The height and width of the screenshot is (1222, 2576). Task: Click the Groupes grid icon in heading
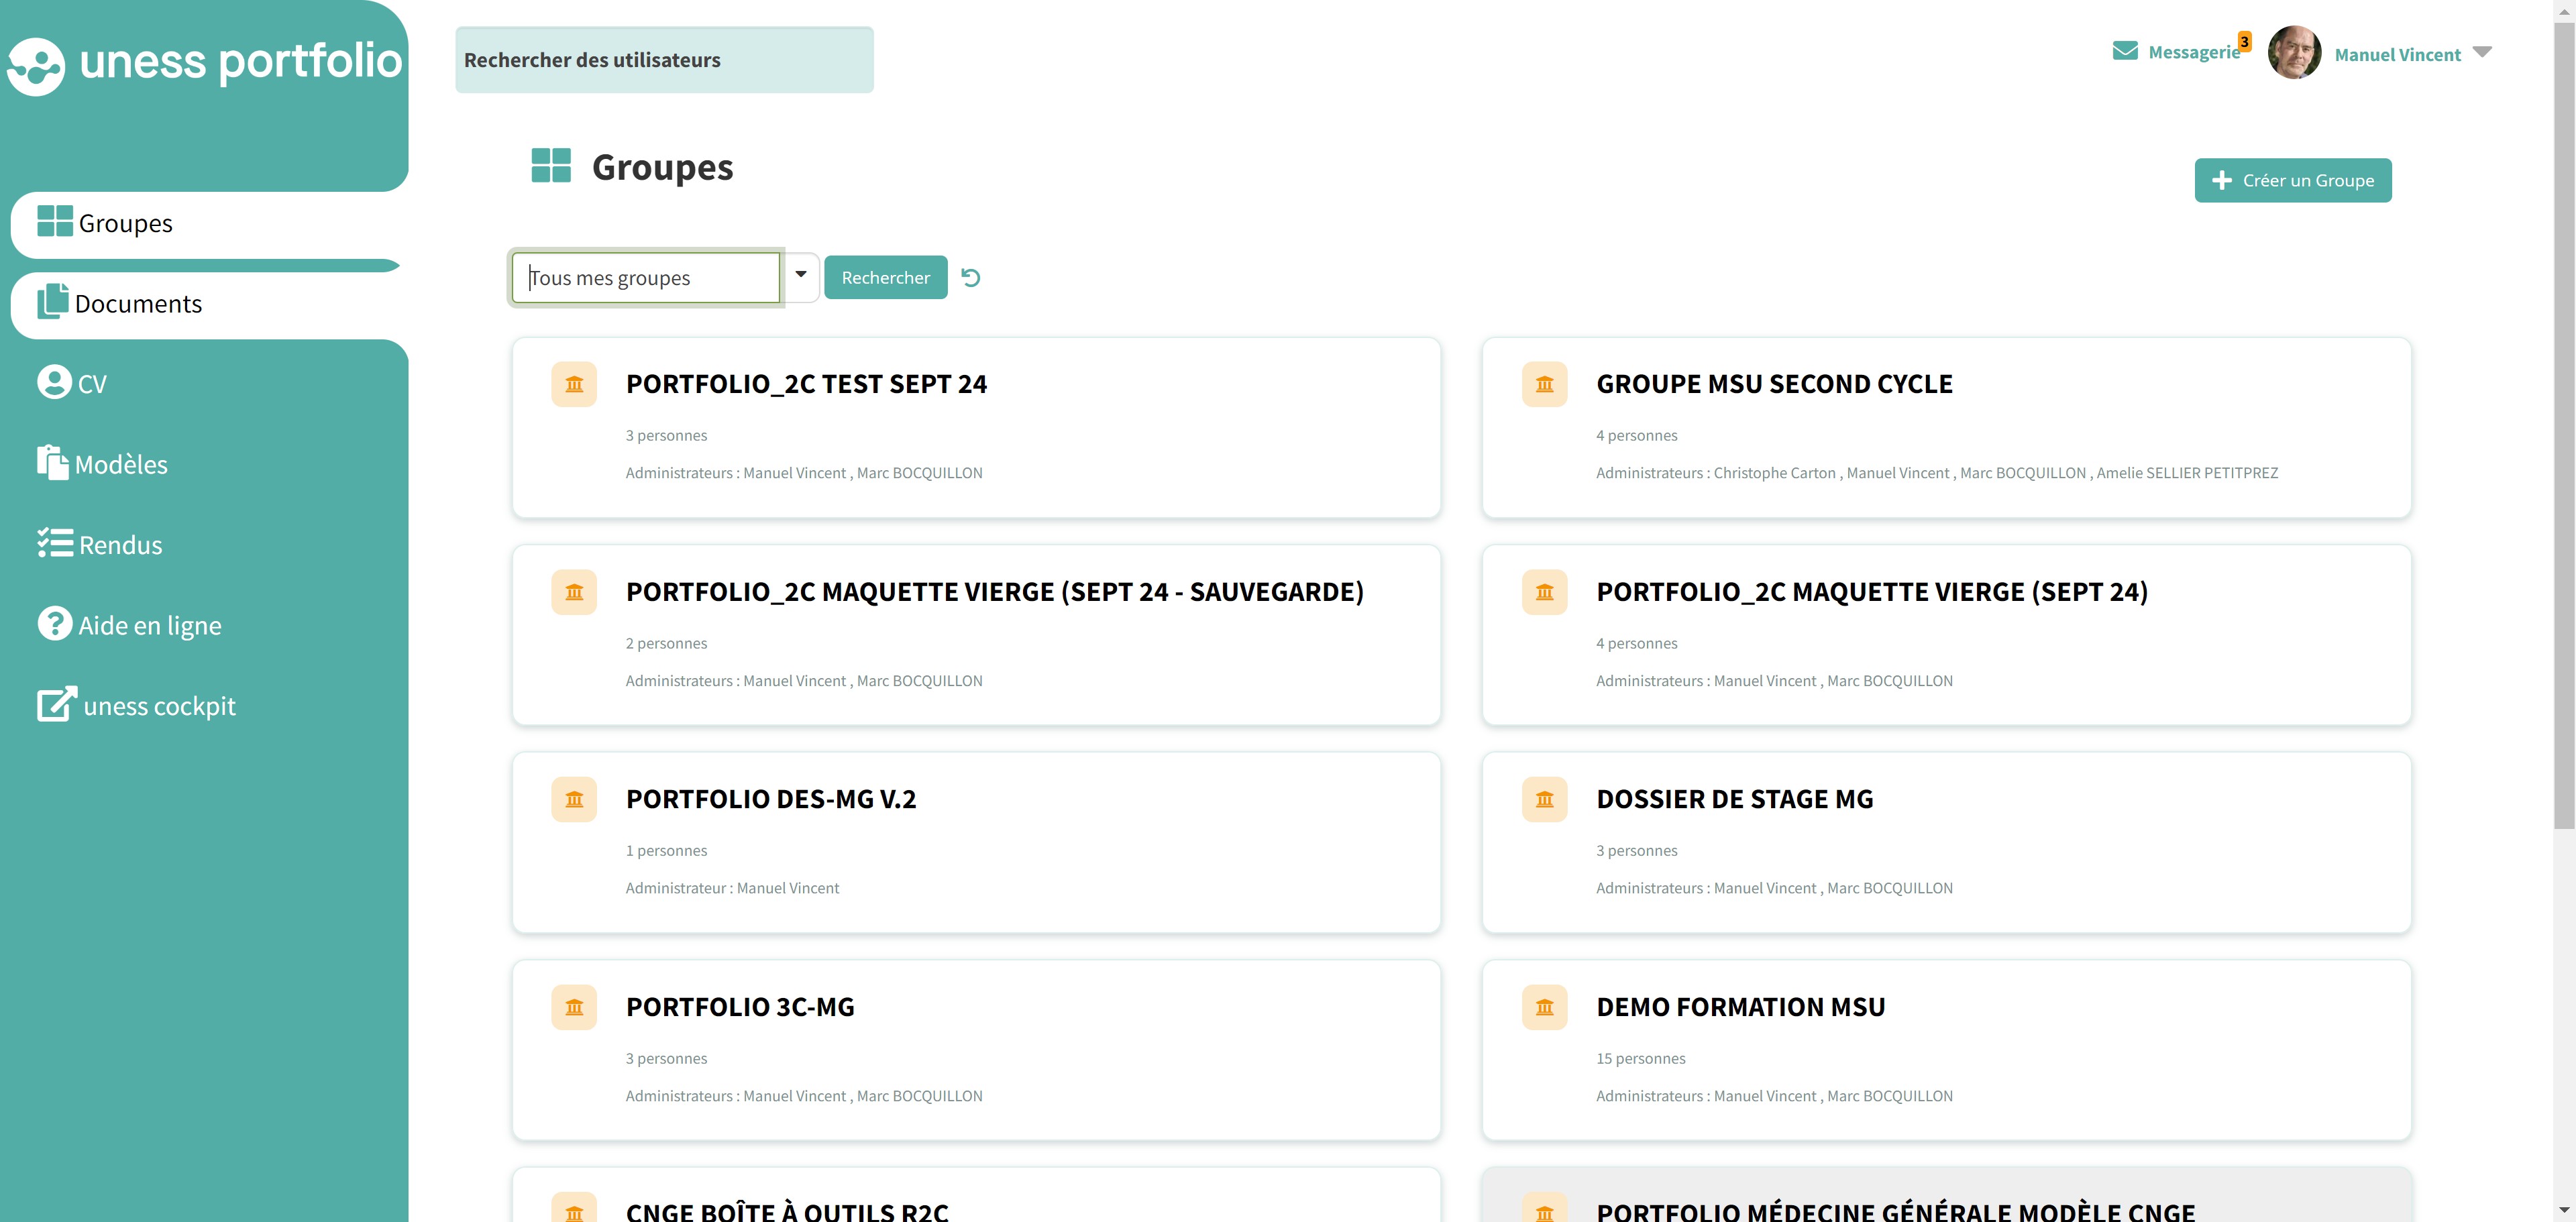[x=551, y=166]
